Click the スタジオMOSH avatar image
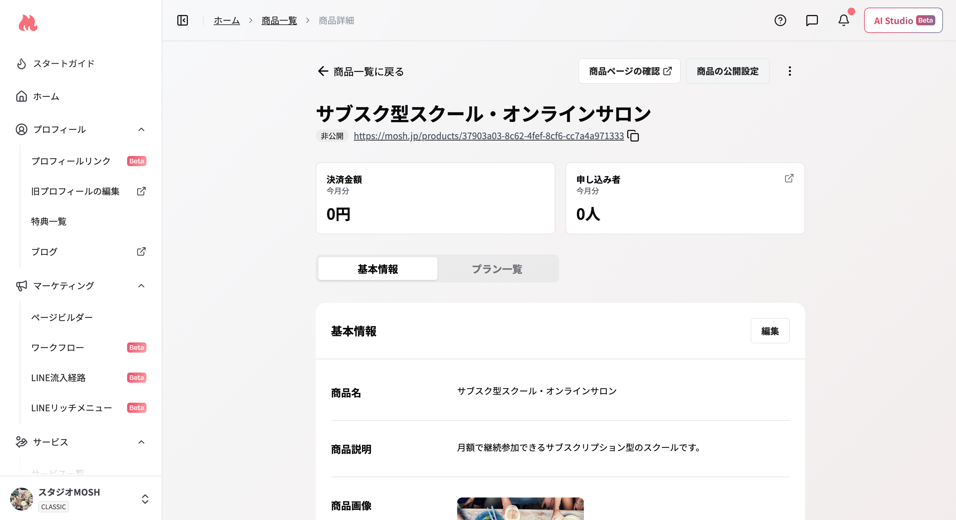Screen dimensions: 956x520 pyautogui.click(x=22, y=499)
